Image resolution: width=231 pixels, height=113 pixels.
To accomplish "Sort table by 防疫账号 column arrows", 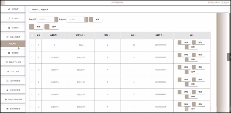I will coord(58,35).
